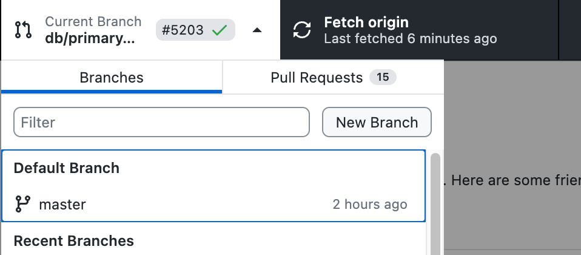Screen dimensions: 581x255
Task: Click the green check status mark
Action: click(219, 30)
